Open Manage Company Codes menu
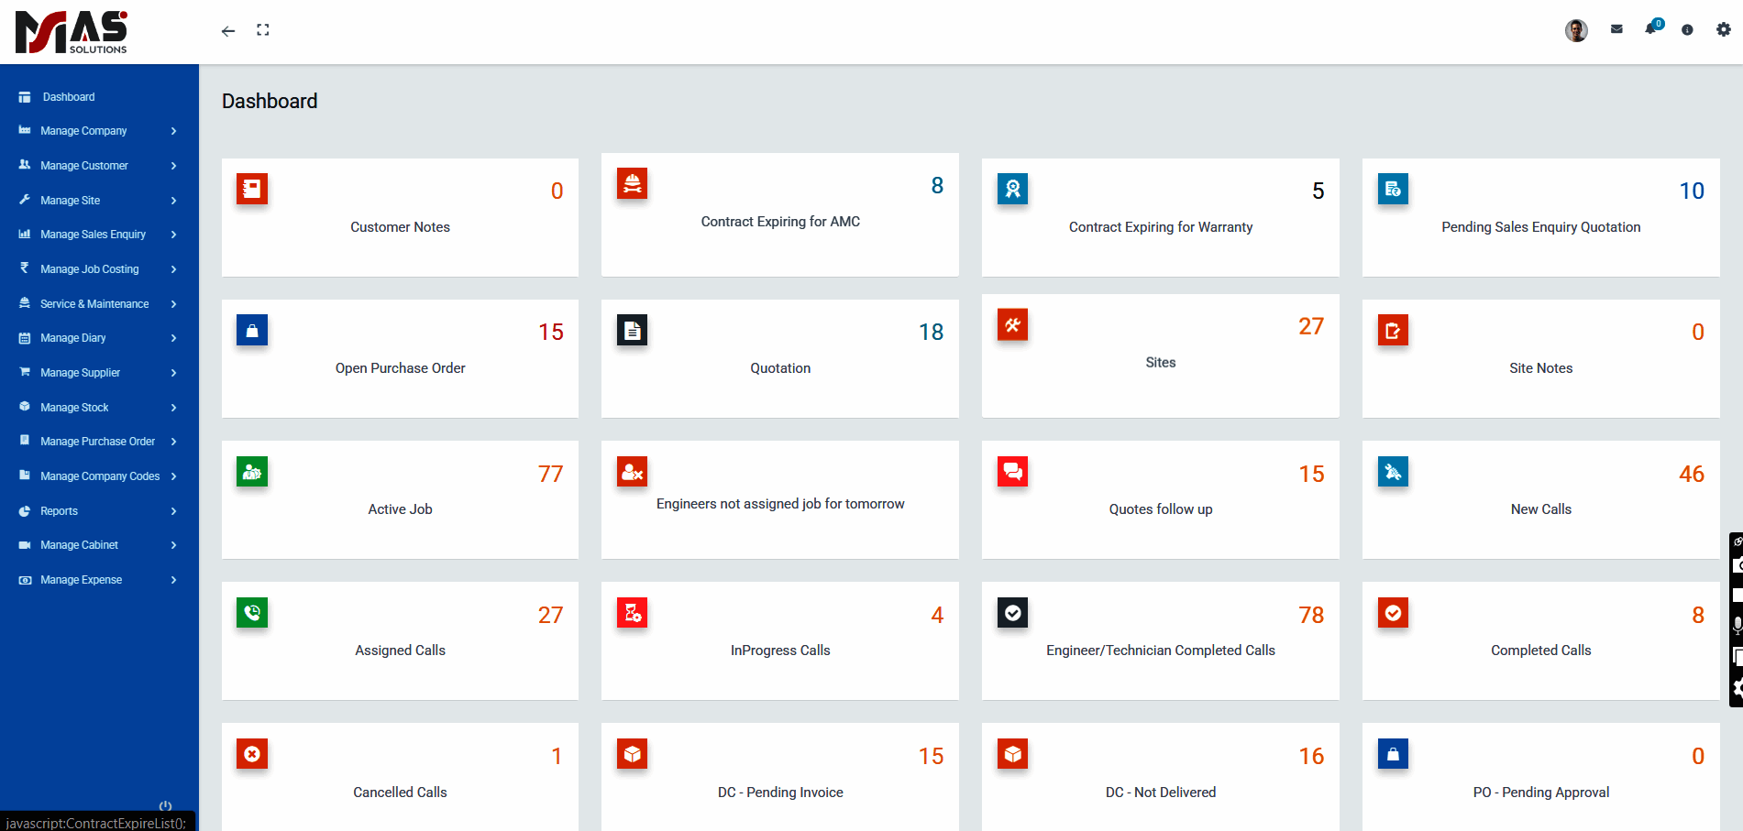The height and width of the screenshot is (831, 1743). coord(99,476)
